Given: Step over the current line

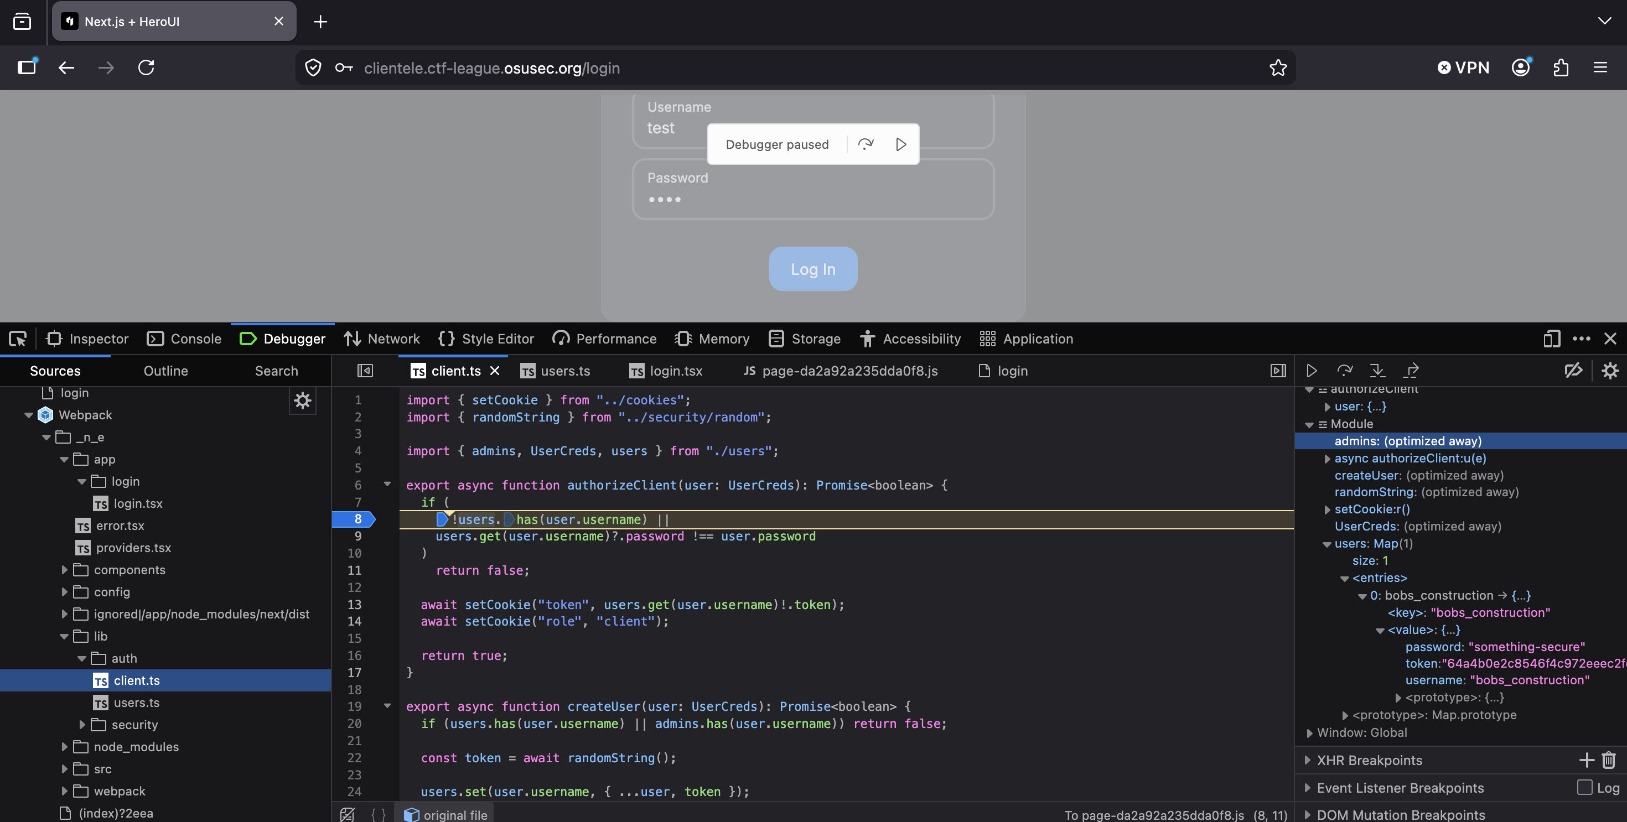Looking at the screenshot, I should (1345, 371).
